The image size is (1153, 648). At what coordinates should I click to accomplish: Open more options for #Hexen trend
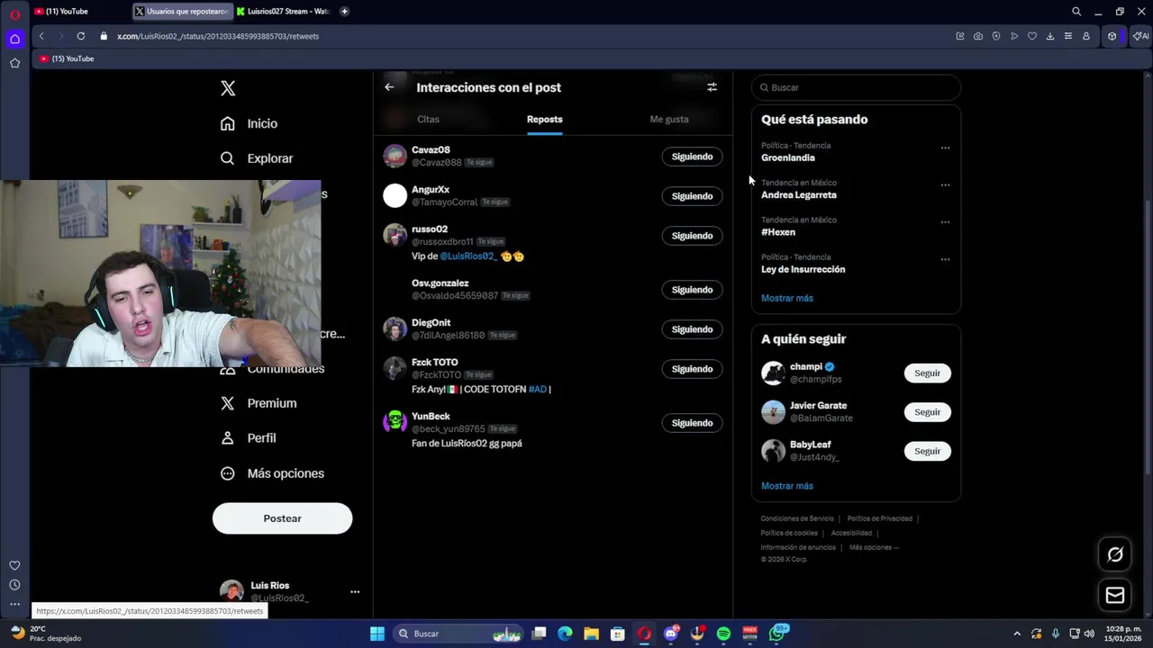coord(945,222)
